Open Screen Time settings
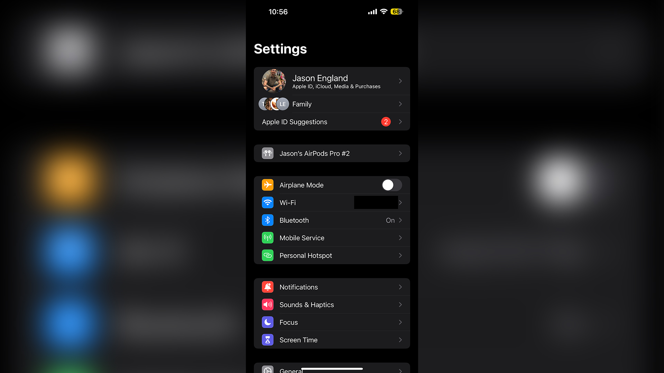664x373 pixels. point(332,340)
